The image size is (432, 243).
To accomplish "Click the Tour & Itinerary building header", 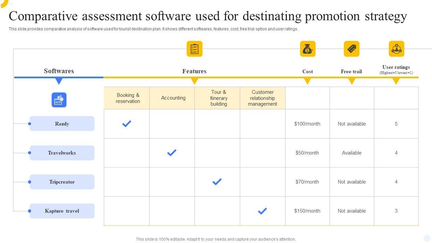I will (x=217, y=98).
